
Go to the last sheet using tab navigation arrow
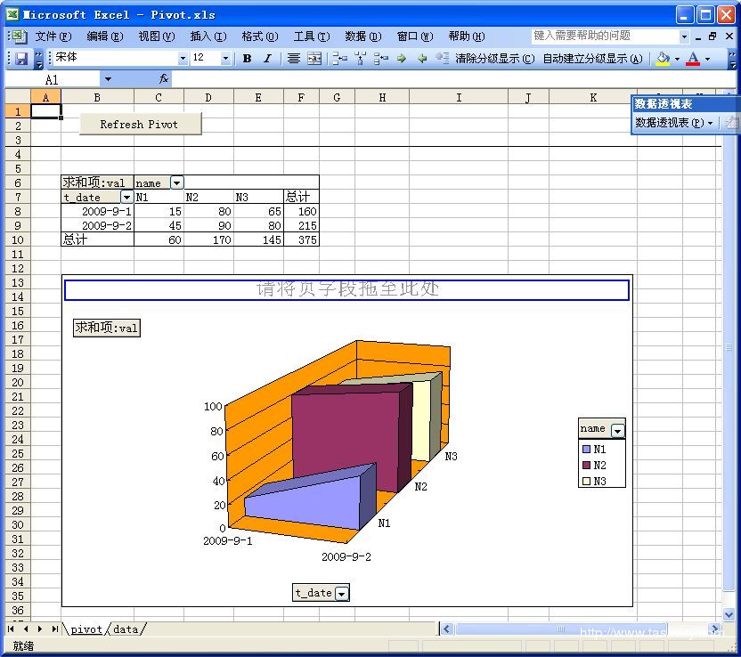click(x=55, y=629)
